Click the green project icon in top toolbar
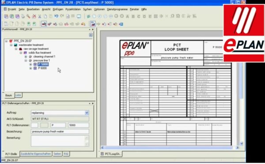 click(11, 16)
